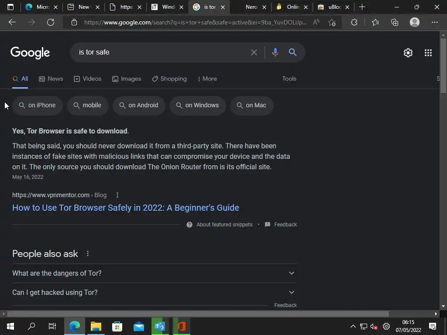View site information lock icon
Screen dimensions: 447x335
[x=74, y=22]
